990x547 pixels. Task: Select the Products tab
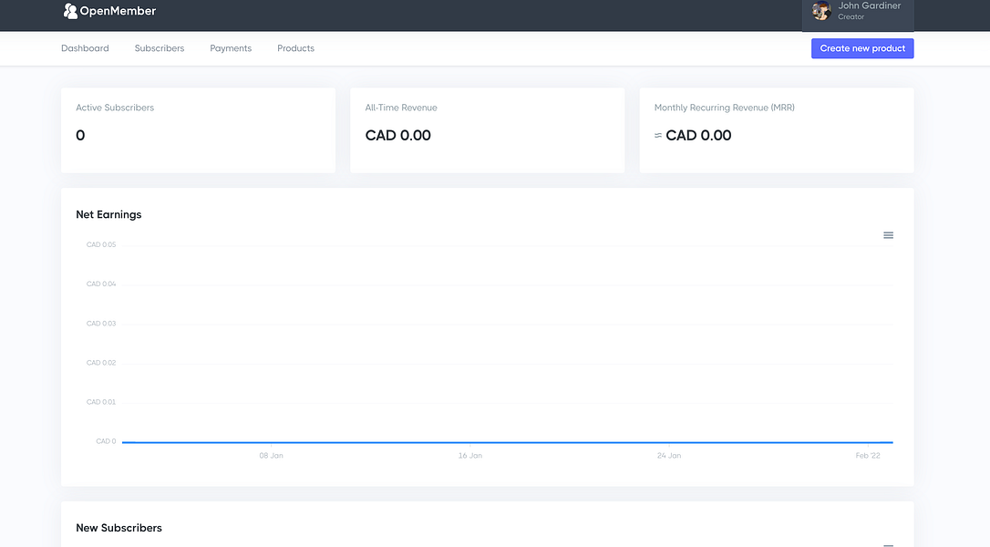tap(295, 48)
